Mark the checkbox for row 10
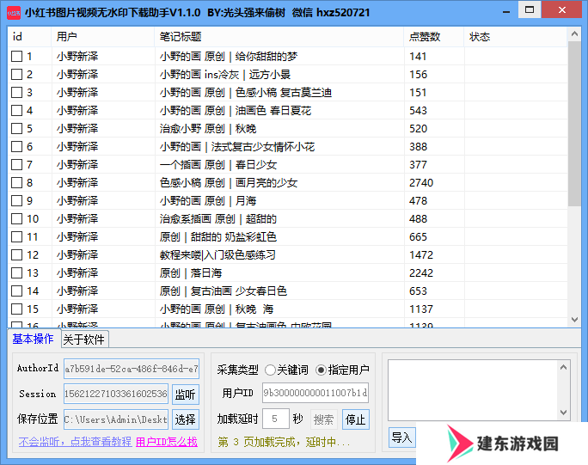Viewport: 588px width, 465px height. [x=16, y=218]
